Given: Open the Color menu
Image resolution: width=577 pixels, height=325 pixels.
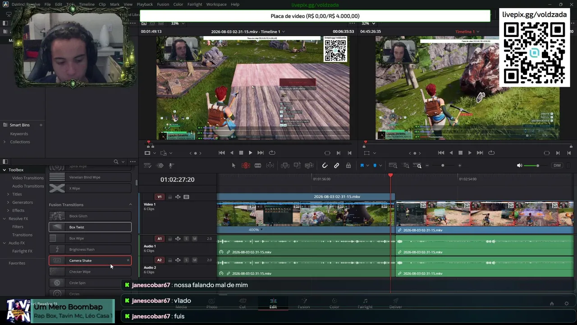Looking at the screenshot, I should point(178,5).
